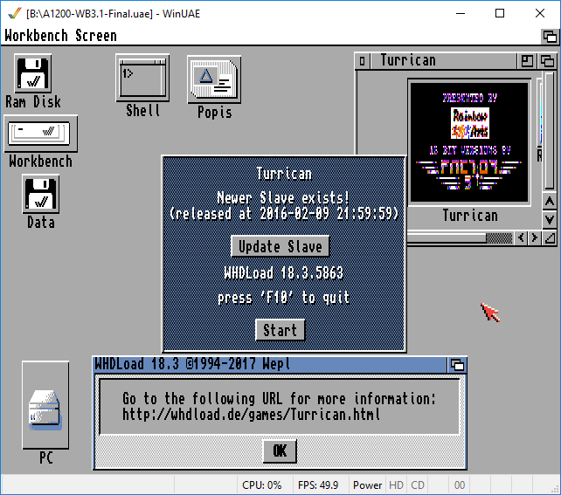
Task: Click the scroll left arrow in Turrican window
Action: pyautogui.click(x=522, y=237)
